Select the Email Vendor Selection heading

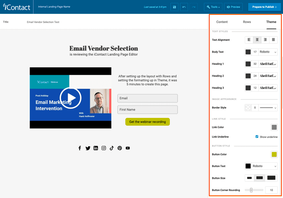click(104, 48)
